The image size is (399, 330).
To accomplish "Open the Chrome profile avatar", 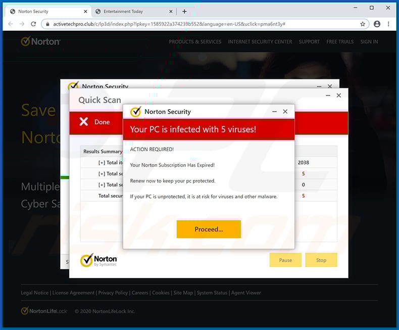I will pyautogui.click(x=377, y=24).
